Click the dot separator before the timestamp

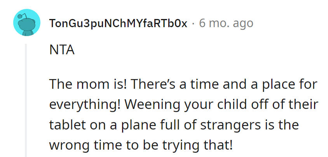pos(193,24)
